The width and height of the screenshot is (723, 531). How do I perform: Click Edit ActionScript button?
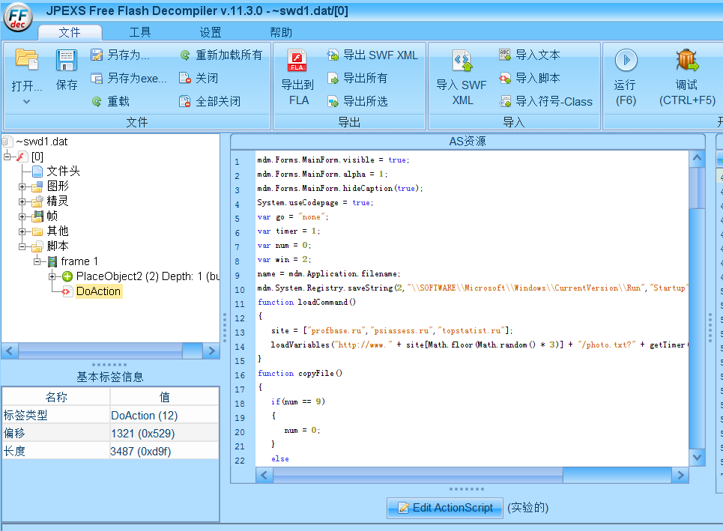[x=445, y=508]
